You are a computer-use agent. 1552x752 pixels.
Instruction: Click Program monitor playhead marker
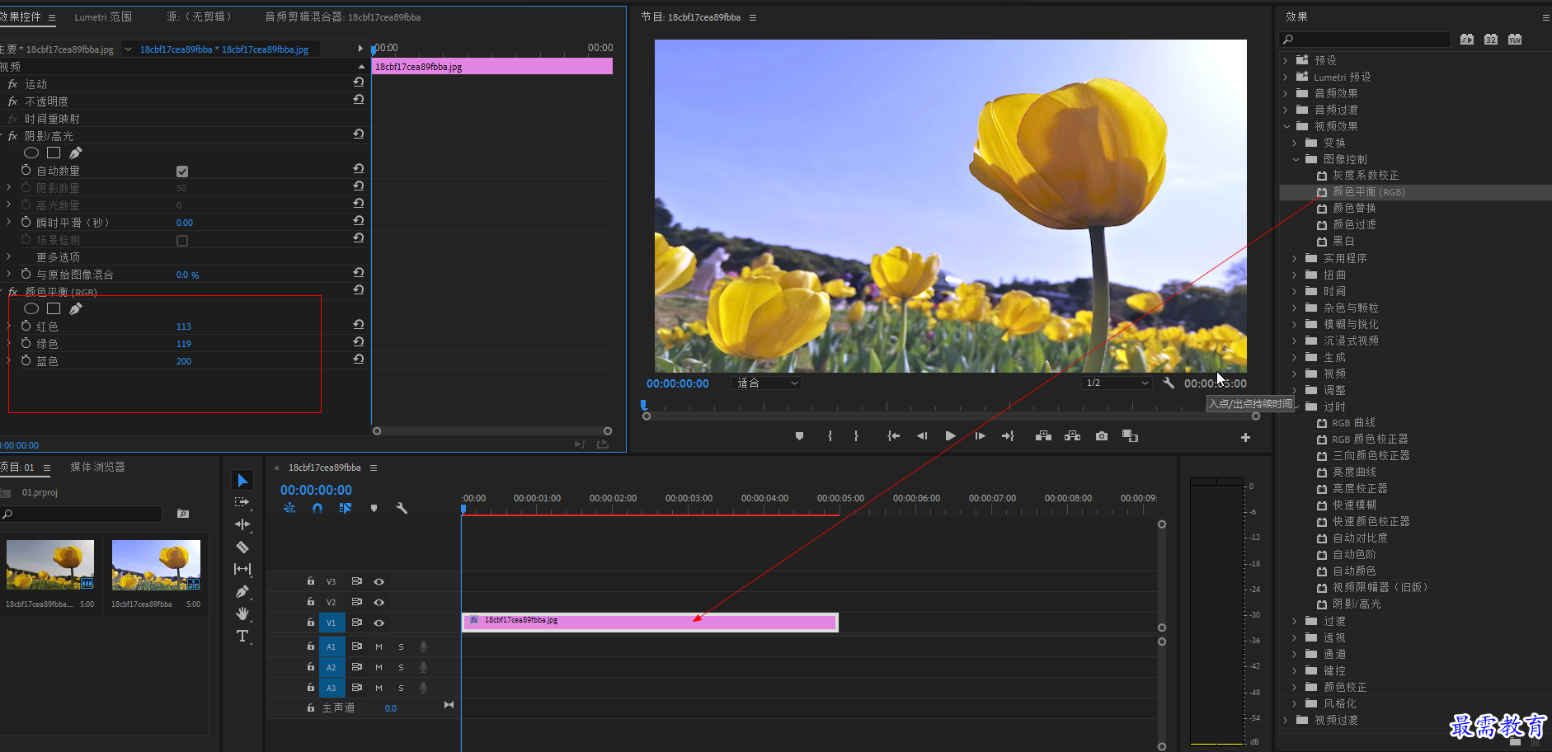pos(644,405)
